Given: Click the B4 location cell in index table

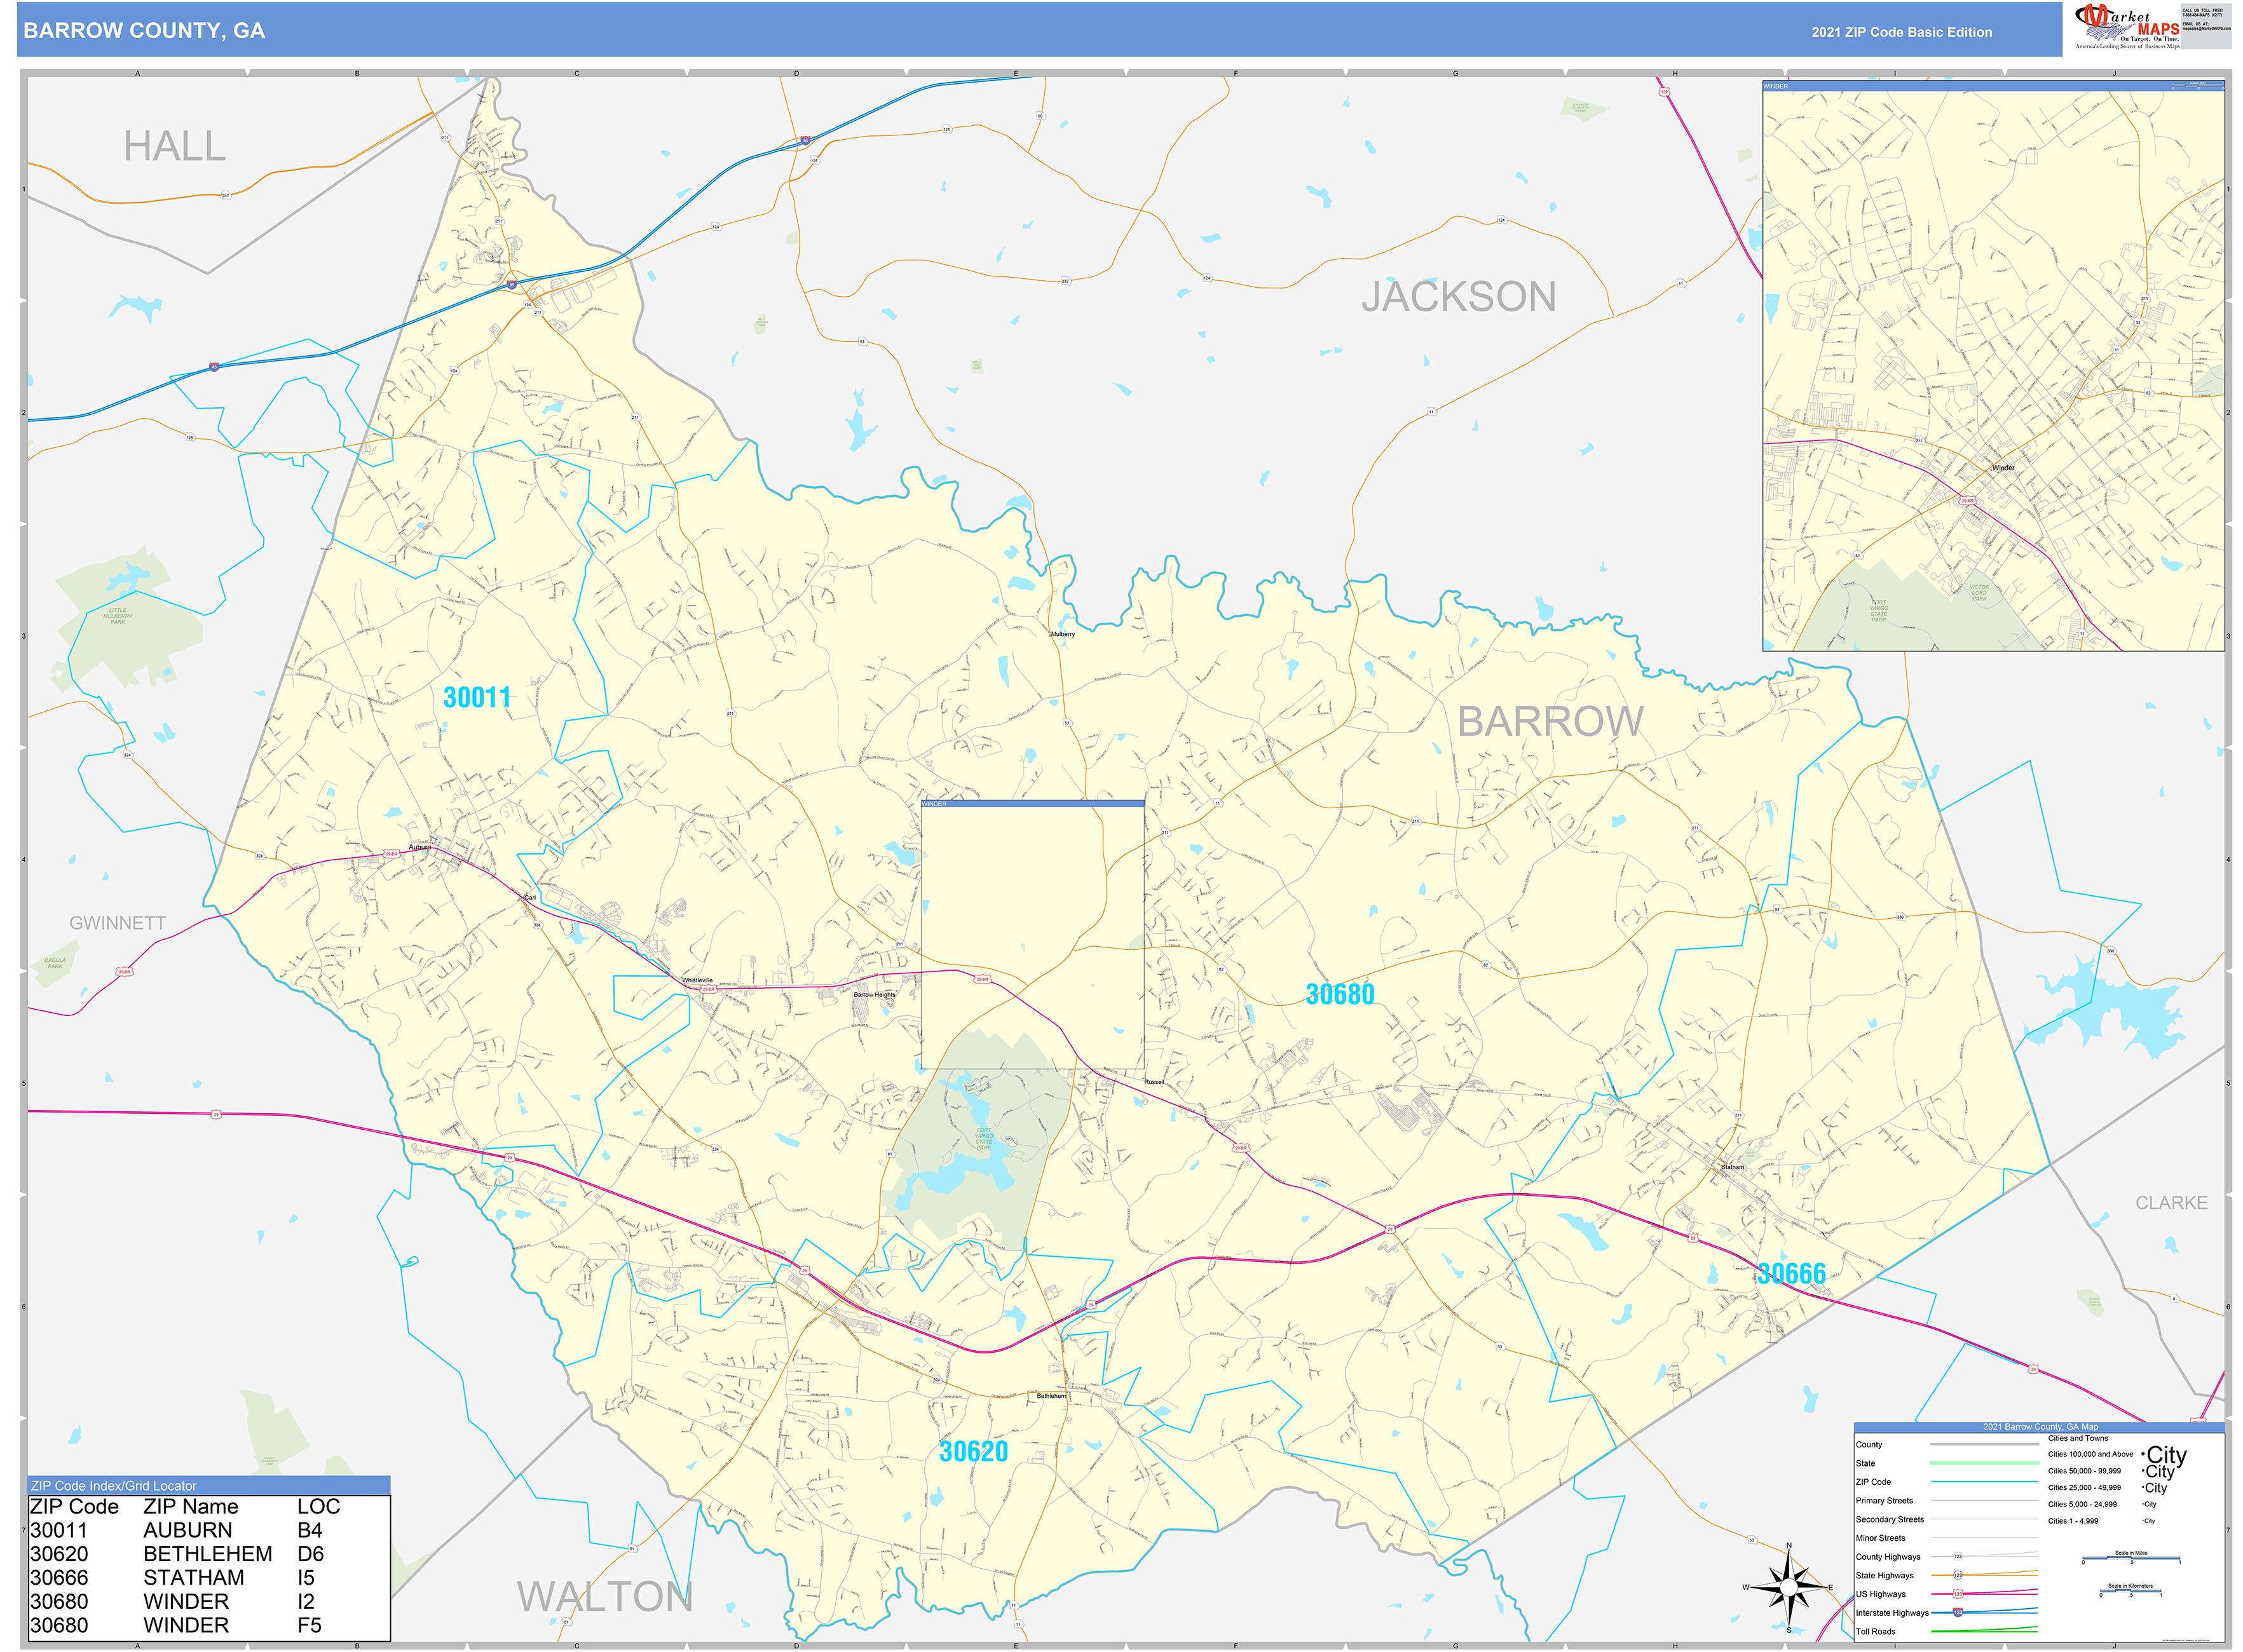Looking at the screenshot, I should pyautogui.click(x=309, y=1530).
